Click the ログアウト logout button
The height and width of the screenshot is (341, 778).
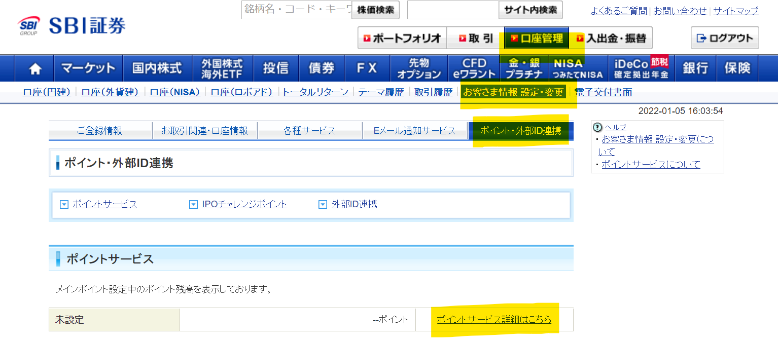coord(724,38)
